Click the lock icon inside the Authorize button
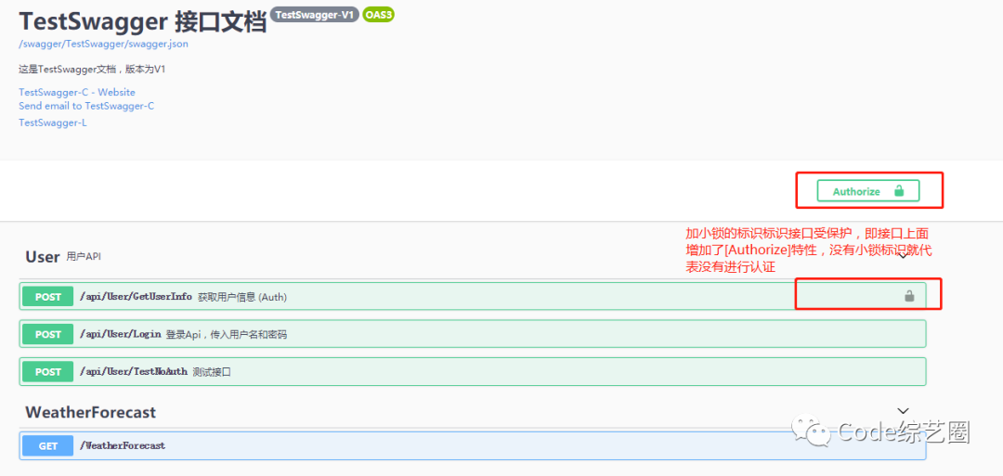 click(898, 191)
